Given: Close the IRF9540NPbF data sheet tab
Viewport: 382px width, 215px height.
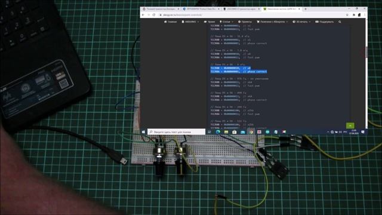Looking at the screenshot, I should (218, 9).
